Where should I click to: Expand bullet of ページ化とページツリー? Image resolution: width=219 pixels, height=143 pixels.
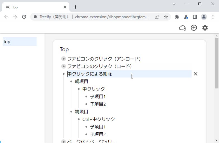[x=64, y=141]
